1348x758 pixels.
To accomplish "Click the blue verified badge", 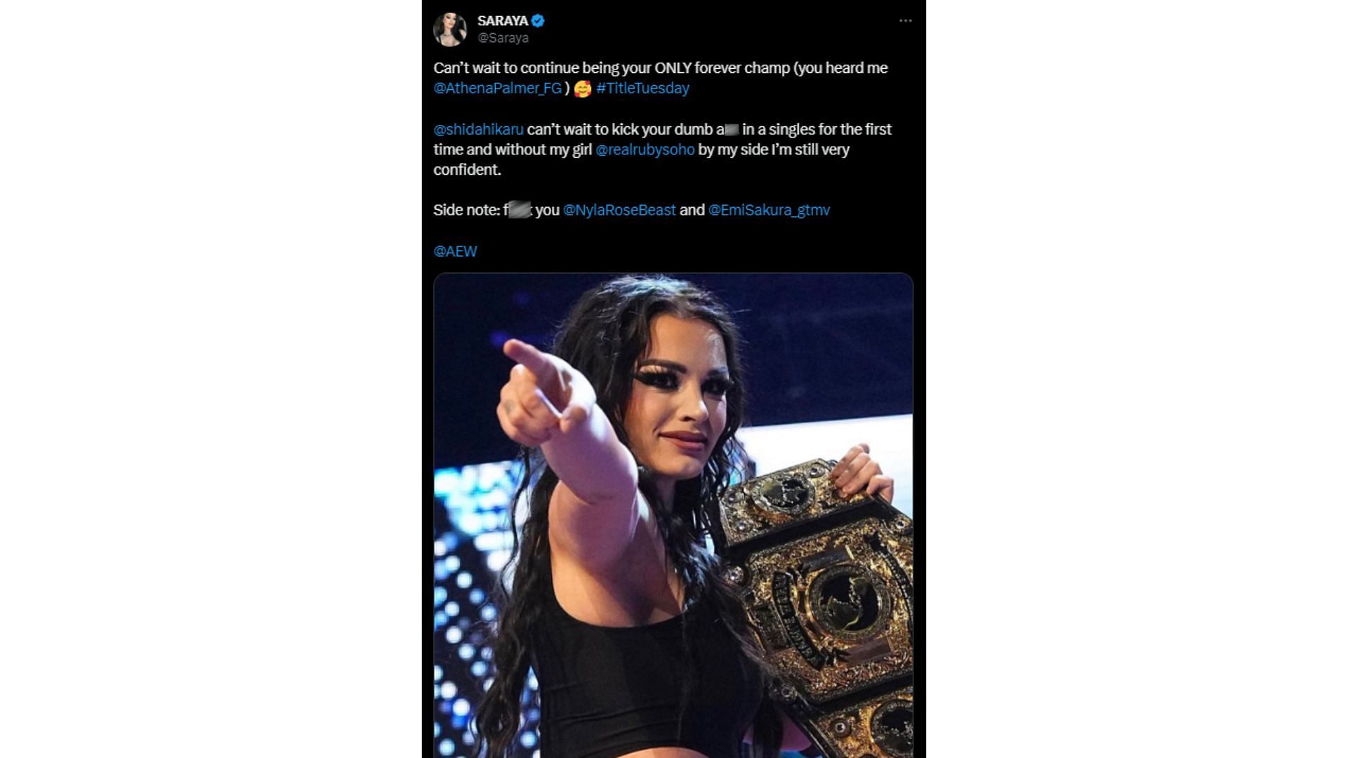I will pyautogui.click(x=538, y=20).
